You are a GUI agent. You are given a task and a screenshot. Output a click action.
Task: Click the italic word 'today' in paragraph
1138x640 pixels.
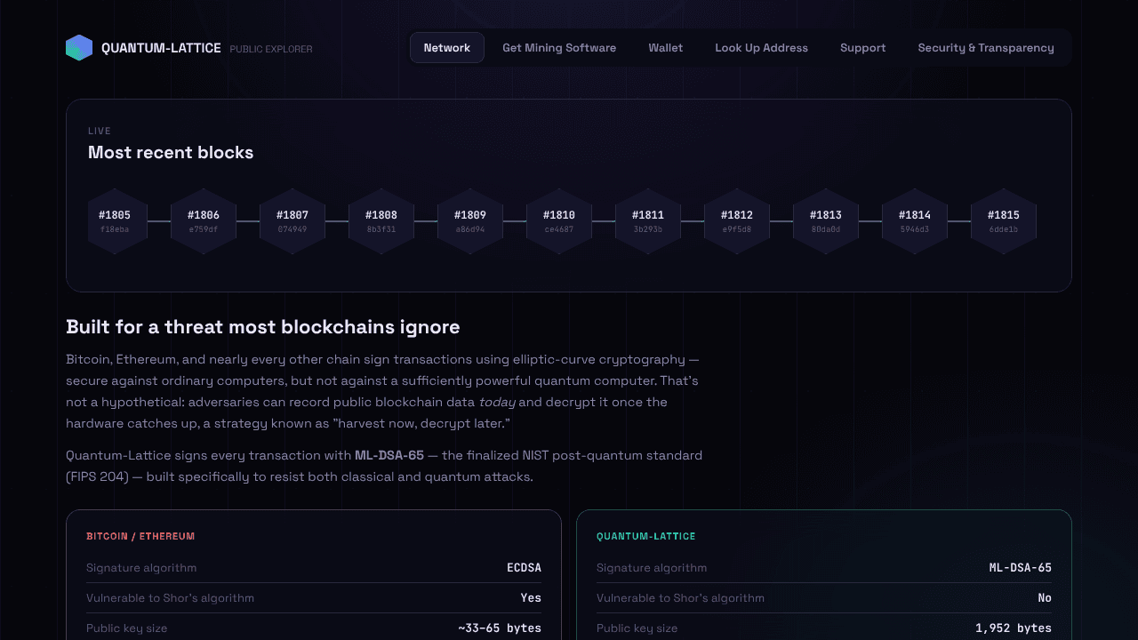(x=497, y=402)
